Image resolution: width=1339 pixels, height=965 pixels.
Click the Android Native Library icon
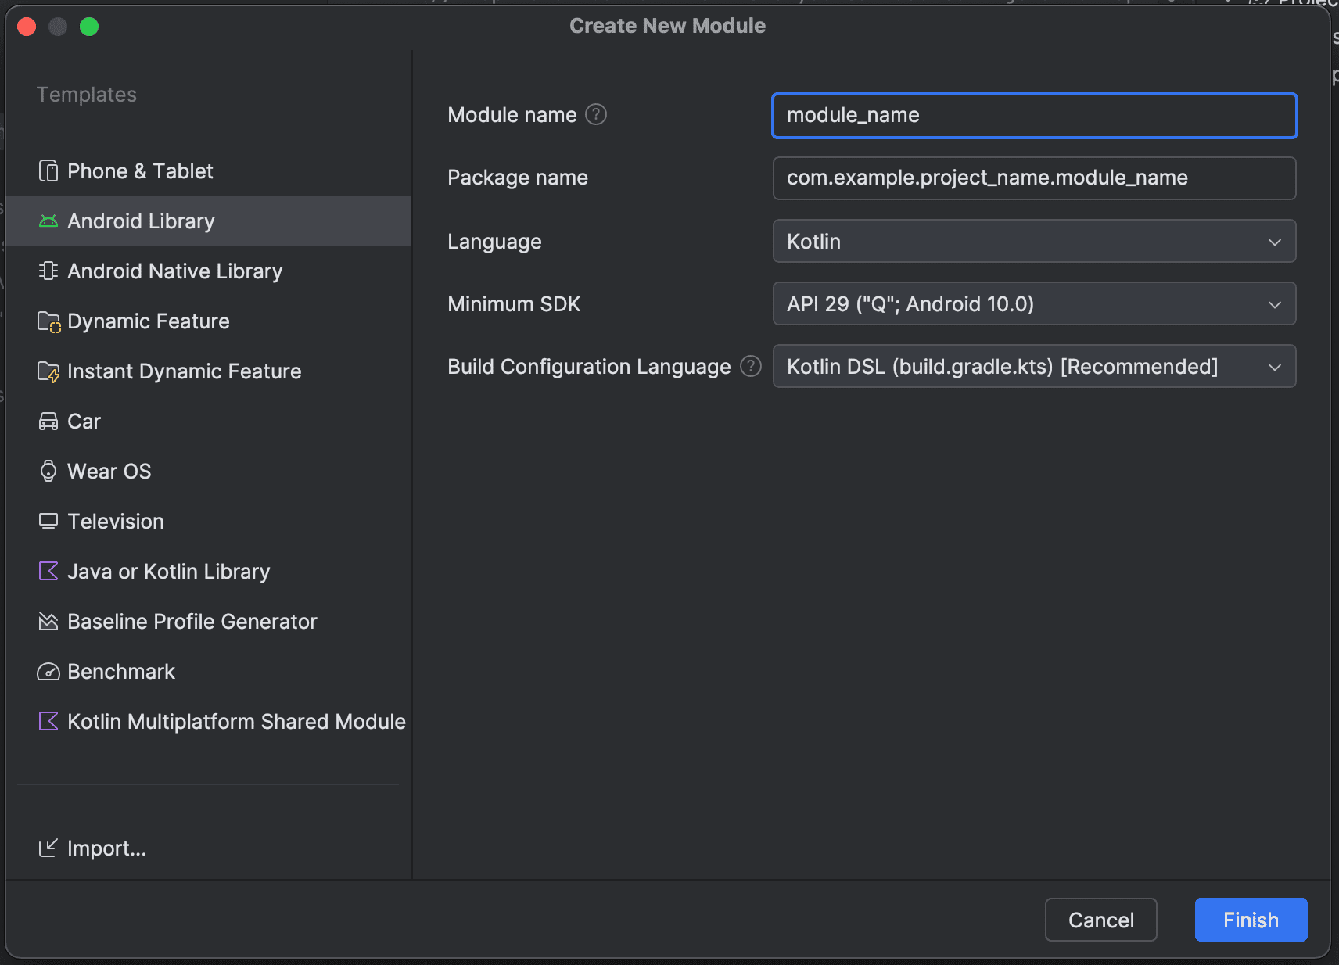point(48,271)
